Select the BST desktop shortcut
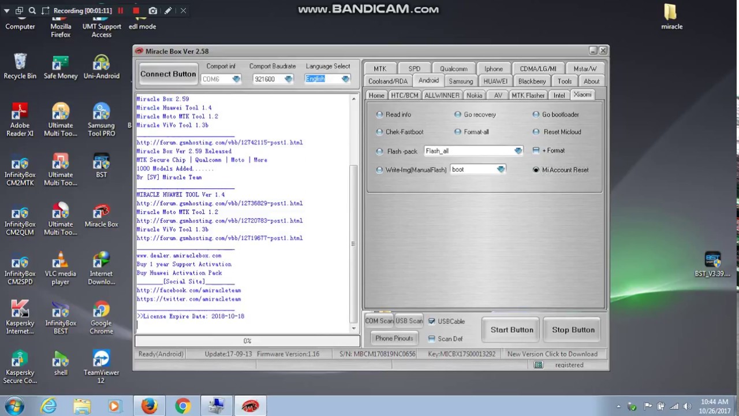739x416 pixels. tap(102, 165)
